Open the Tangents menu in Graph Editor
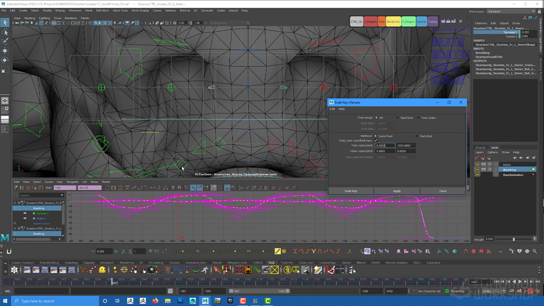Screen dimensions: 544x306 [x=72, y=182]
